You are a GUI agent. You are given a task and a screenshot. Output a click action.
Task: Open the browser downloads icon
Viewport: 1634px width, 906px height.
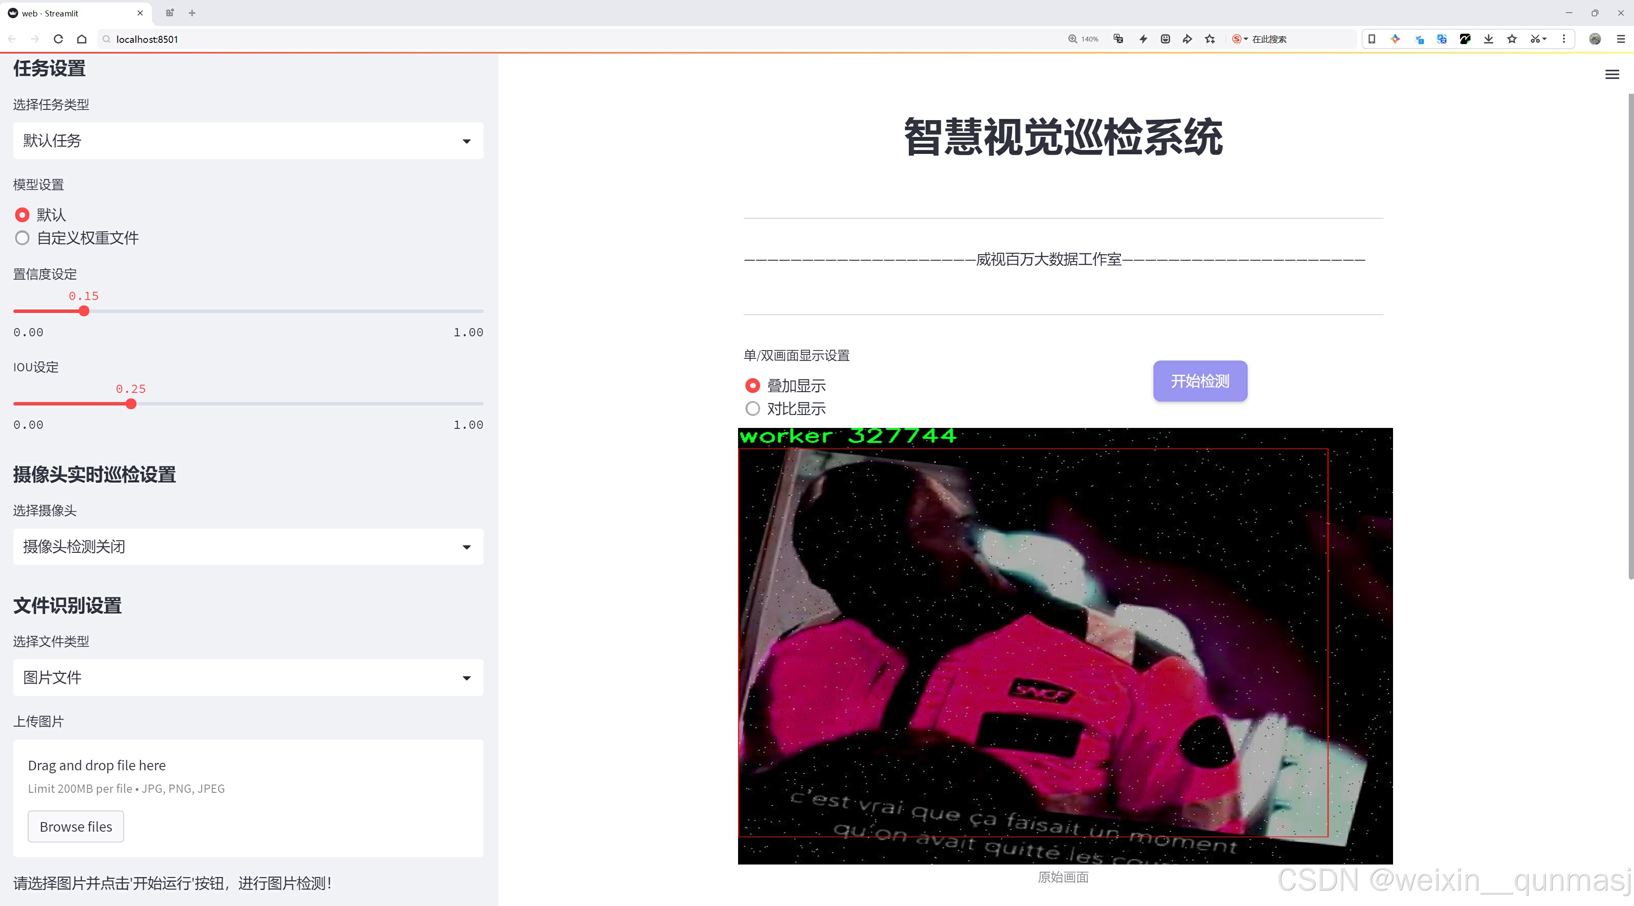pos(1488,39)
